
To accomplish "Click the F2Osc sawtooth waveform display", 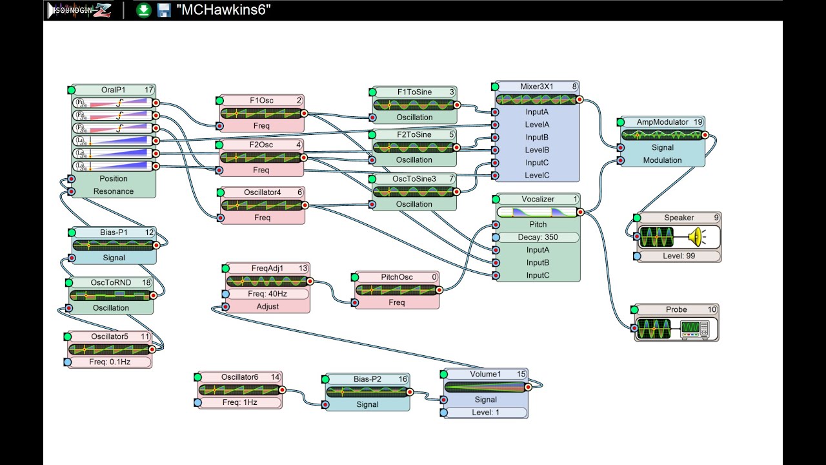I will point(262,158).
